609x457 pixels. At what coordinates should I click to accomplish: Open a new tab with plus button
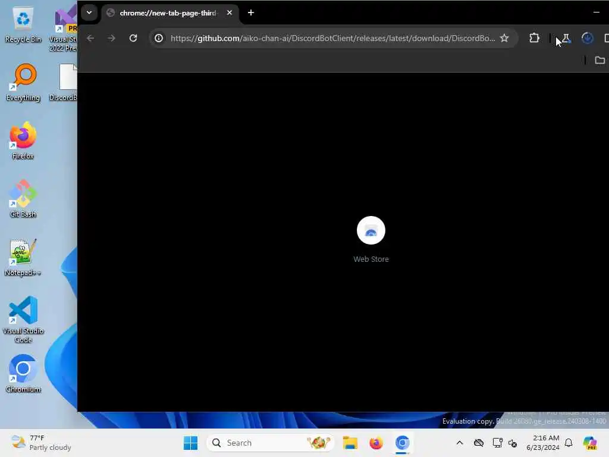pos(251,13)
